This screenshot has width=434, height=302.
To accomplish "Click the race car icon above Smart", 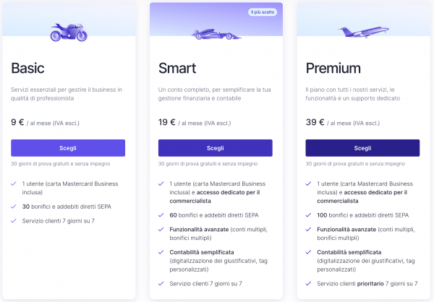I will coord(215,34).
